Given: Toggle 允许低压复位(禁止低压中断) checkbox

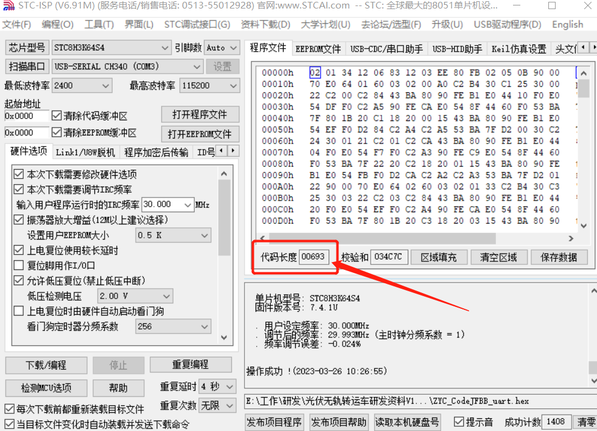Looking at the screenshot, I should pyautogui.click(x=19, y=281).
